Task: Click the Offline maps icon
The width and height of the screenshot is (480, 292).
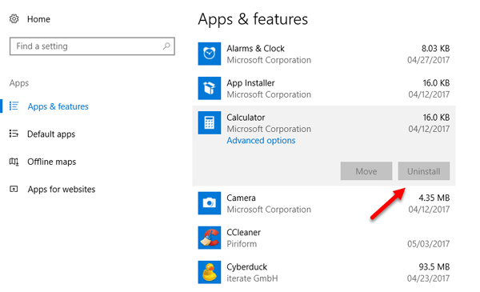Action: [x=14, y=162]
